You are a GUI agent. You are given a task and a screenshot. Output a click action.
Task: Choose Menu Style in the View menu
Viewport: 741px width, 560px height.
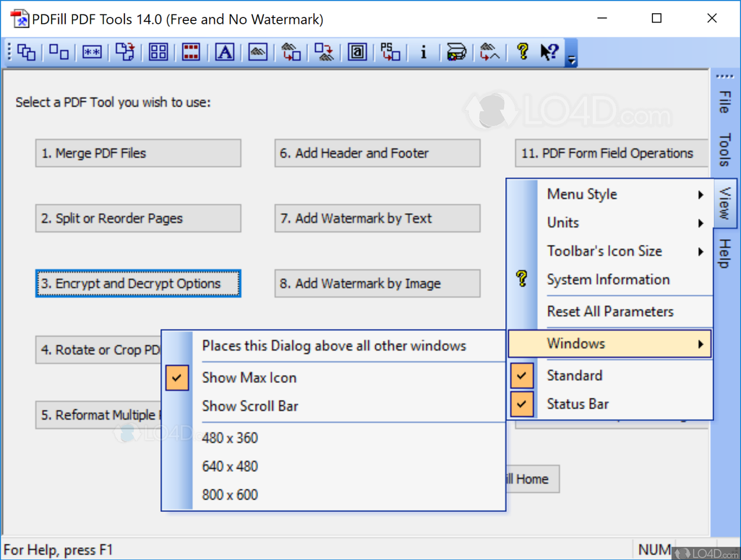coord(610,194)
